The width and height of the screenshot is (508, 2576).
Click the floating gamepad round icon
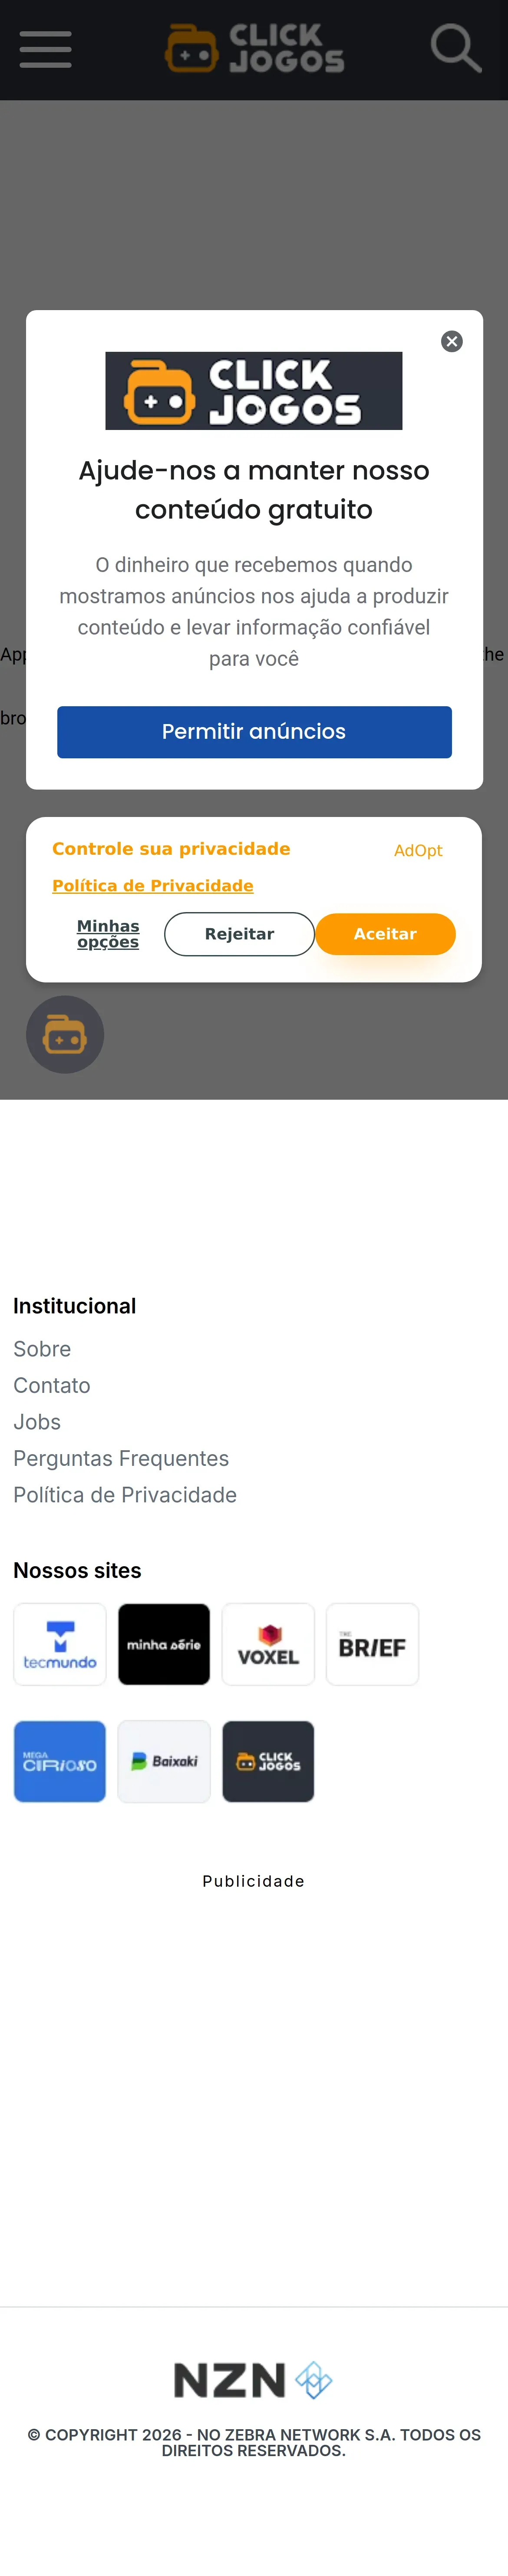65,1035
